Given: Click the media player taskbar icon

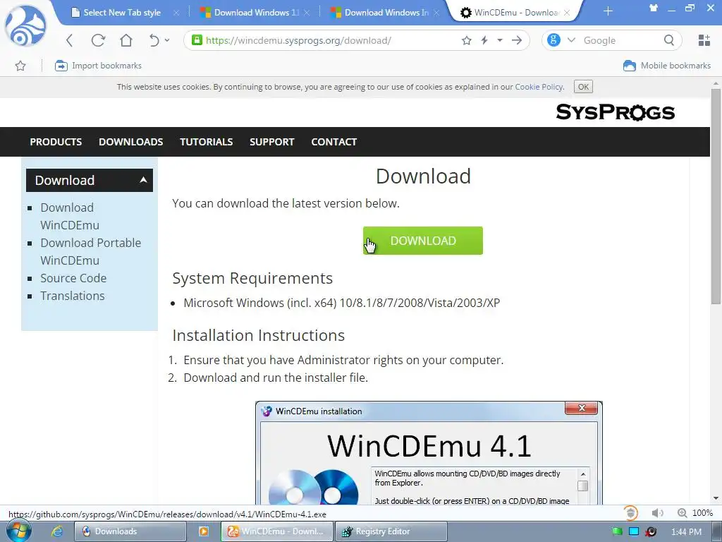Looking at the screenshot, I should [204, 531].
